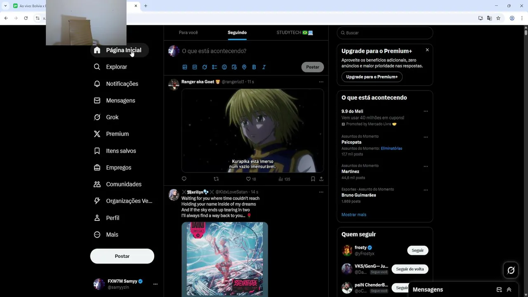The width and height of the screenshot is (528, 297).
Task: Open Chrome profile avatar menu
Action: coord(512,18)
